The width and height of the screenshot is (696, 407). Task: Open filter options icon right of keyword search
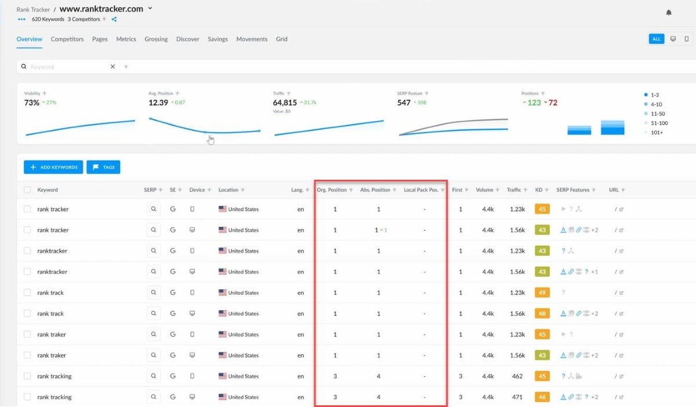(x=126, y=67)
